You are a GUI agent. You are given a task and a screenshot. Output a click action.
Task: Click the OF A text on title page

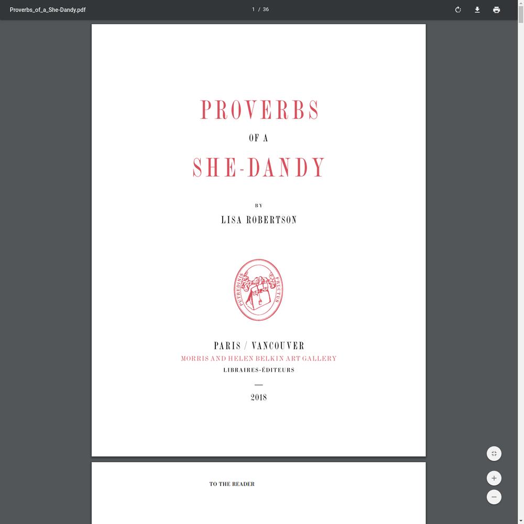pos(258,138)
